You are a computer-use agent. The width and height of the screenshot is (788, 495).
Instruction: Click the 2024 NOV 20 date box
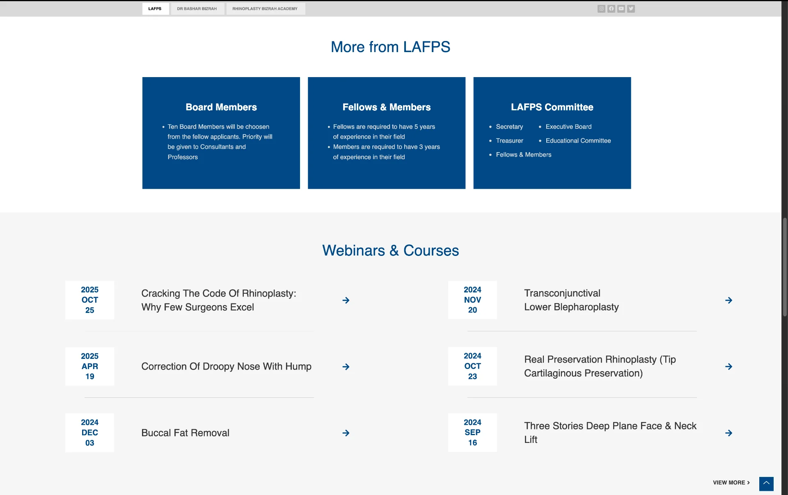point(472,300)
